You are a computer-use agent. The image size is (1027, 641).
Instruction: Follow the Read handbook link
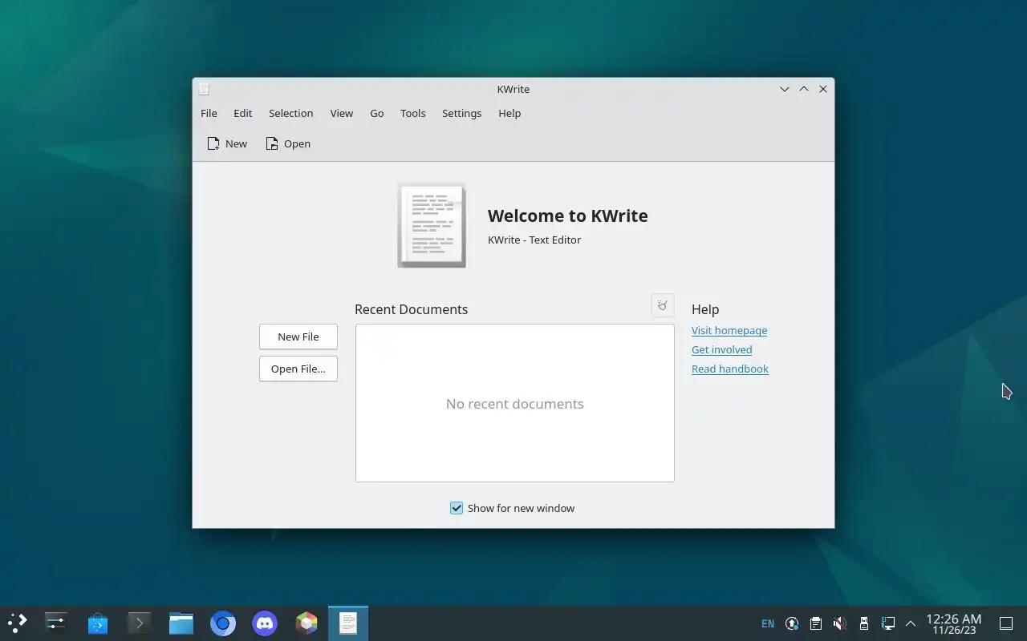730,369
